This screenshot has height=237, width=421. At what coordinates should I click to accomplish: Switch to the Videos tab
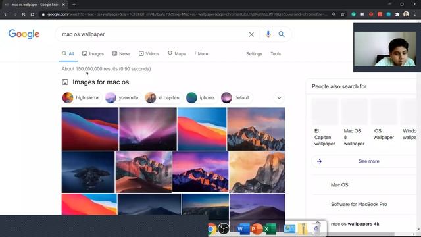[x=149, y=54]
